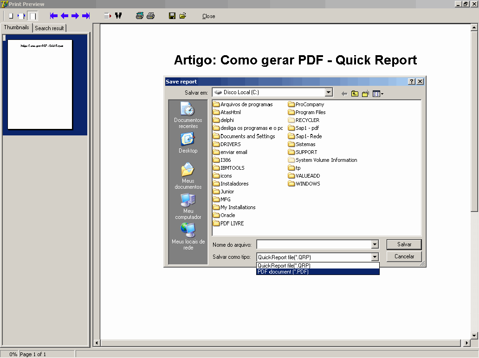Viewport: 479px width, 358px height.
Task: Select the ProCompany folder
Action: (x=306, y=104)
